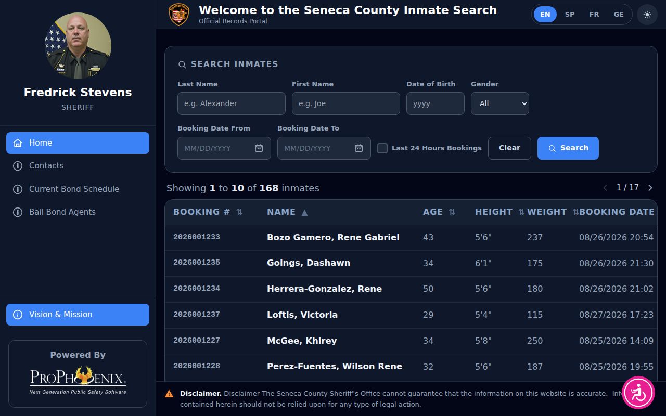Image resolution: width=666 pixels, height=416 pixels.
Task: Click booking number 2026001227
Action: pyautogui.click(x=197, y=340)
